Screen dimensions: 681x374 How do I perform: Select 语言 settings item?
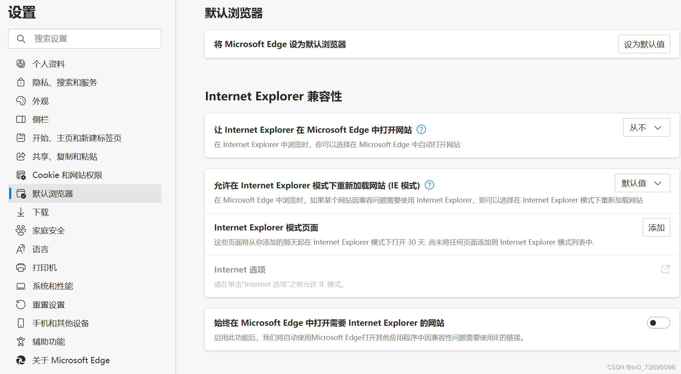pos(85,249)
